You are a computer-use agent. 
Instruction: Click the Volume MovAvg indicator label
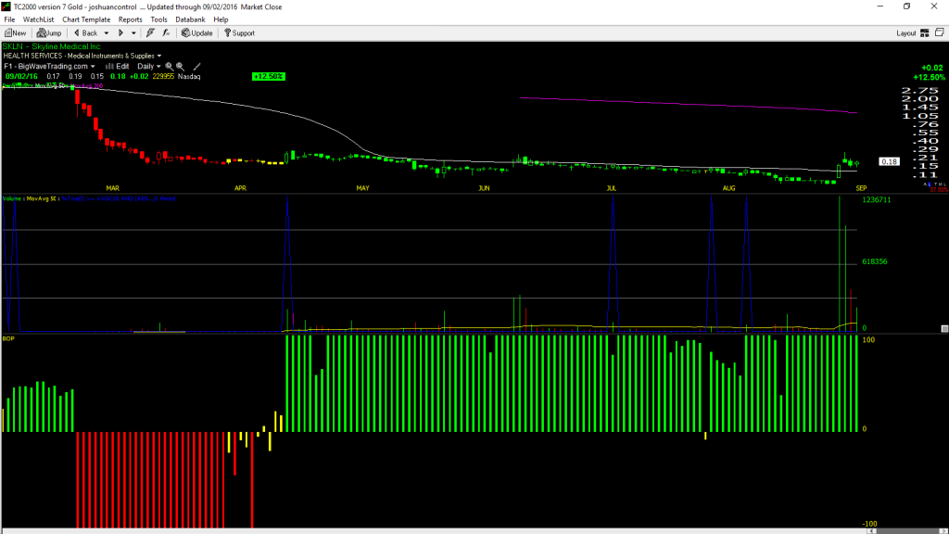pyautogui.click(x=30, y=198)
